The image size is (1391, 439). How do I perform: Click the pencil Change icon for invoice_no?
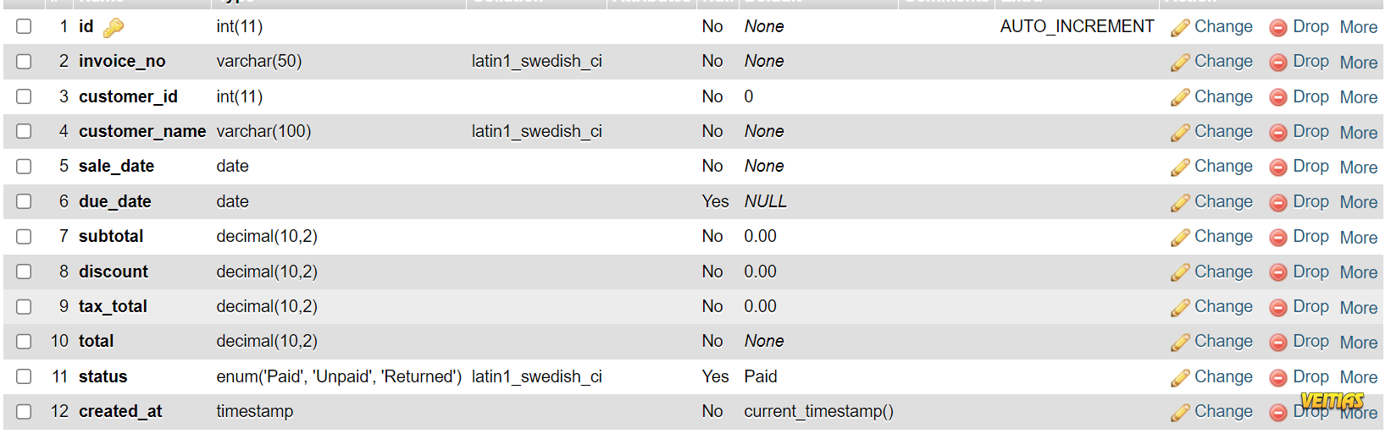pyautogui.click(x=1180, y=63)
